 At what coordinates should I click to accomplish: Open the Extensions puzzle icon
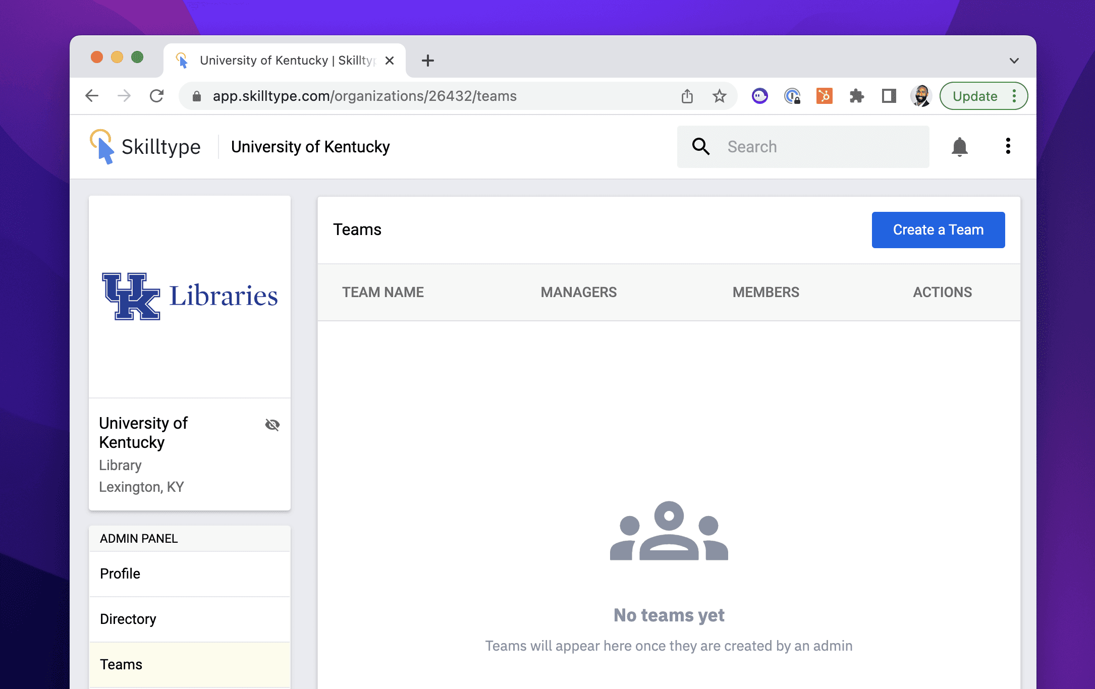click(856, 96)
